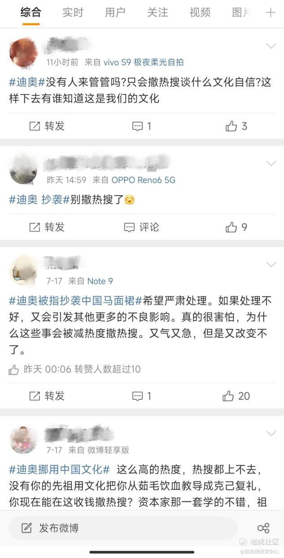Expand the chevron on the OPPO Reno6 post
284x558 pixels.
[x=271, y=163]
